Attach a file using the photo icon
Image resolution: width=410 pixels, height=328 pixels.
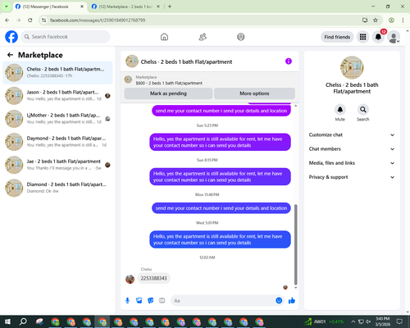point(139,301)
